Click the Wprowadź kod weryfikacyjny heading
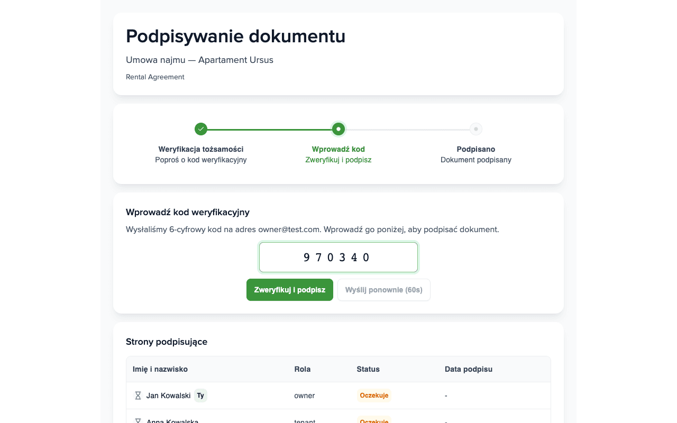 tap(188, 212)
